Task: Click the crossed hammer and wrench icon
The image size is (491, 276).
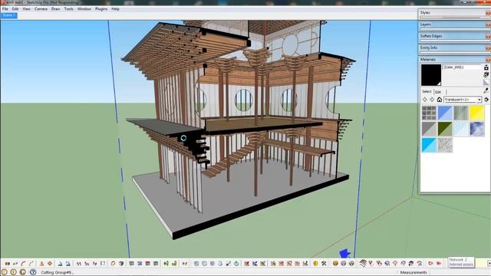Action: [324, 264]
